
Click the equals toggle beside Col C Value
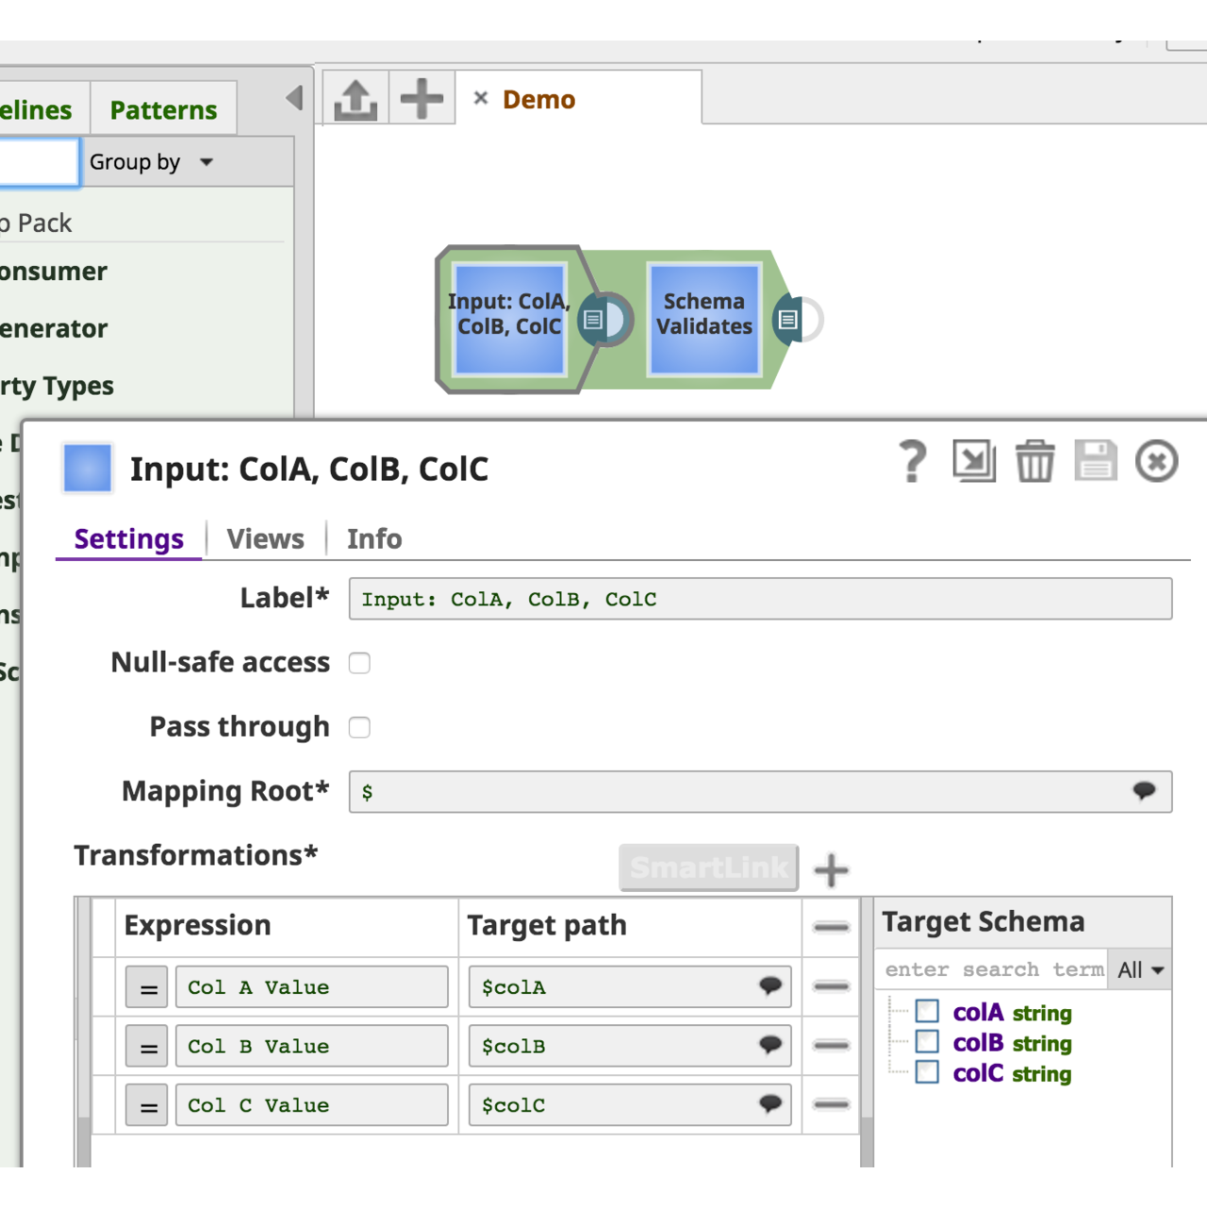(x=146, y=1104)
